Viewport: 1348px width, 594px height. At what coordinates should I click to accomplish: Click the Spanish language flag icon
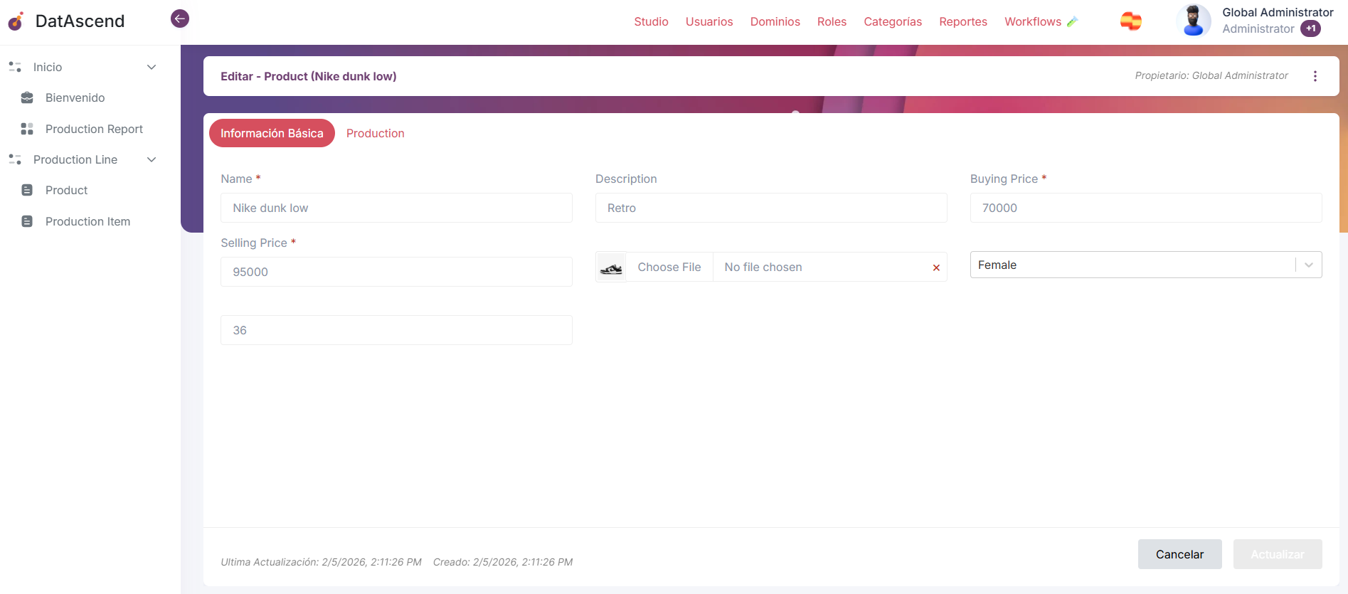tap(1130, 21)
